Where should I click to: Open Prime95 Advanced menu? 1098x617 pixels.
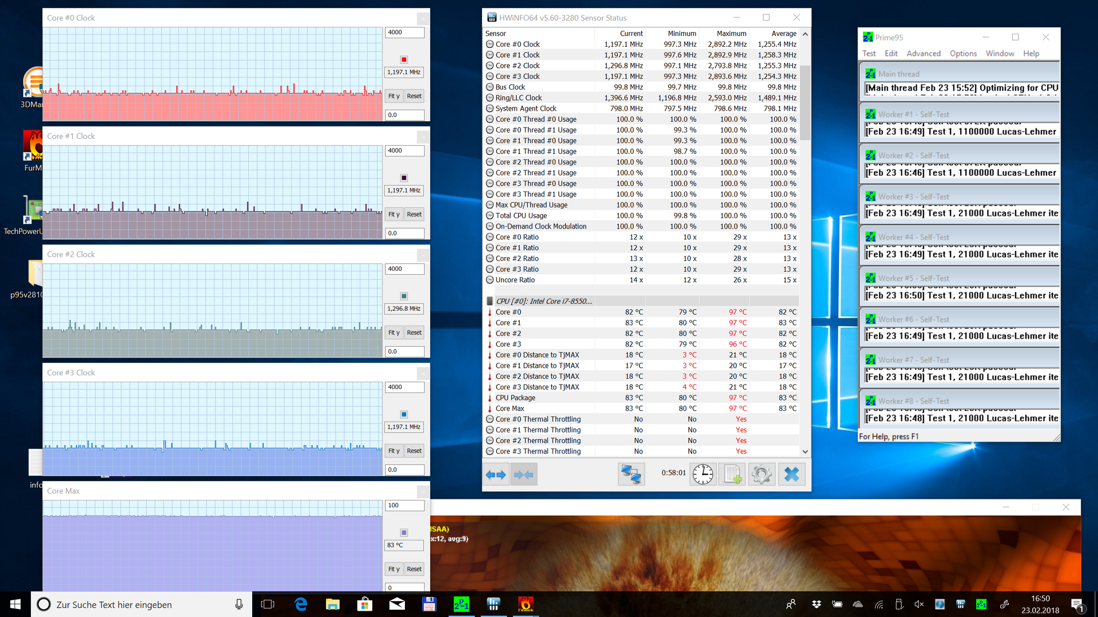[923, 53]
